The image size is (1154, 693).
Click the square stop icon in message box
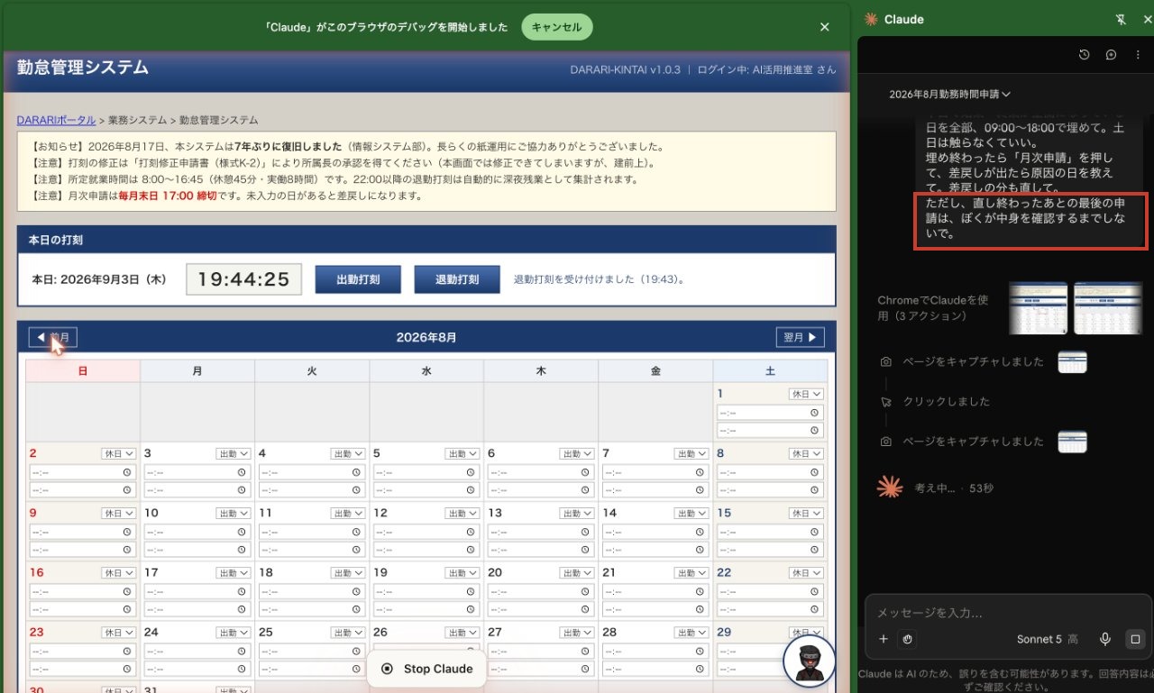(1135, 639)
